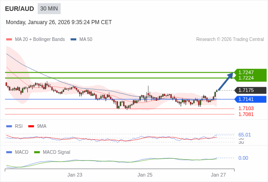The width and height of the screenshot is (268, 182).
Task: Click the latest green candlestick at the chart's end
Action: pos(217,91)
